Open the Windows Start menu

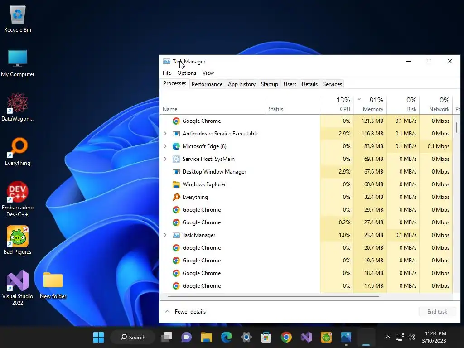click(98, 337)
